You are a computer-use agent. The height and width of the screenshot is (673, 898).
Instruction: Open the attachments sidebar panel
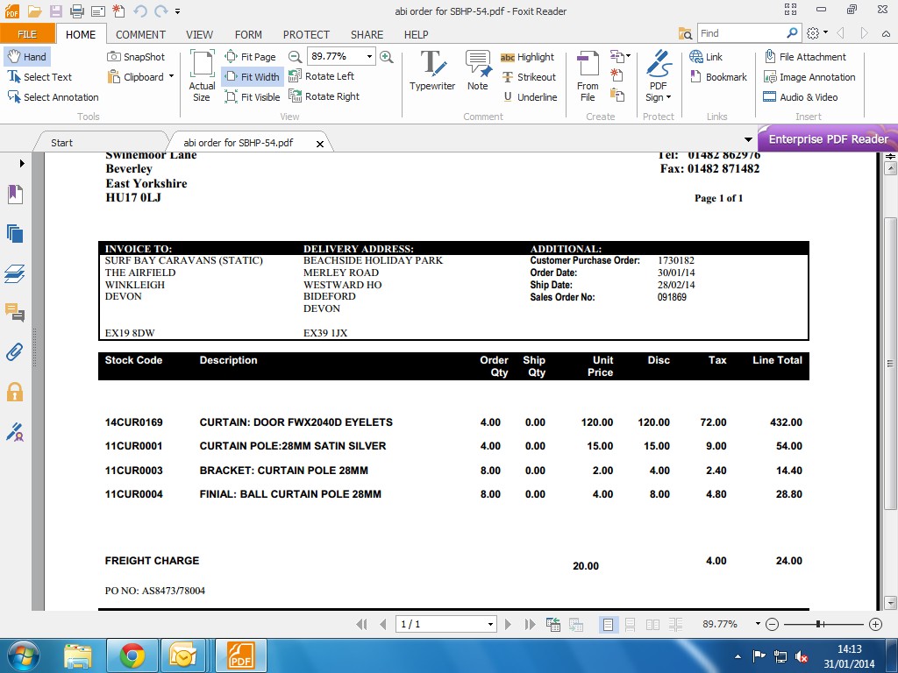(x=14, y=352)
